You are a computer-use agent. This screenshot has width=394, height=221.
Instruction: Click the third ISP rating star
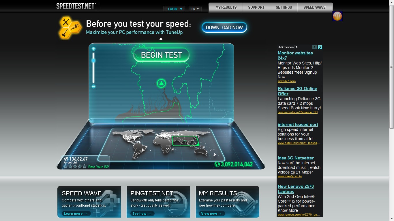pyautogui.click(x=75, y=166)
